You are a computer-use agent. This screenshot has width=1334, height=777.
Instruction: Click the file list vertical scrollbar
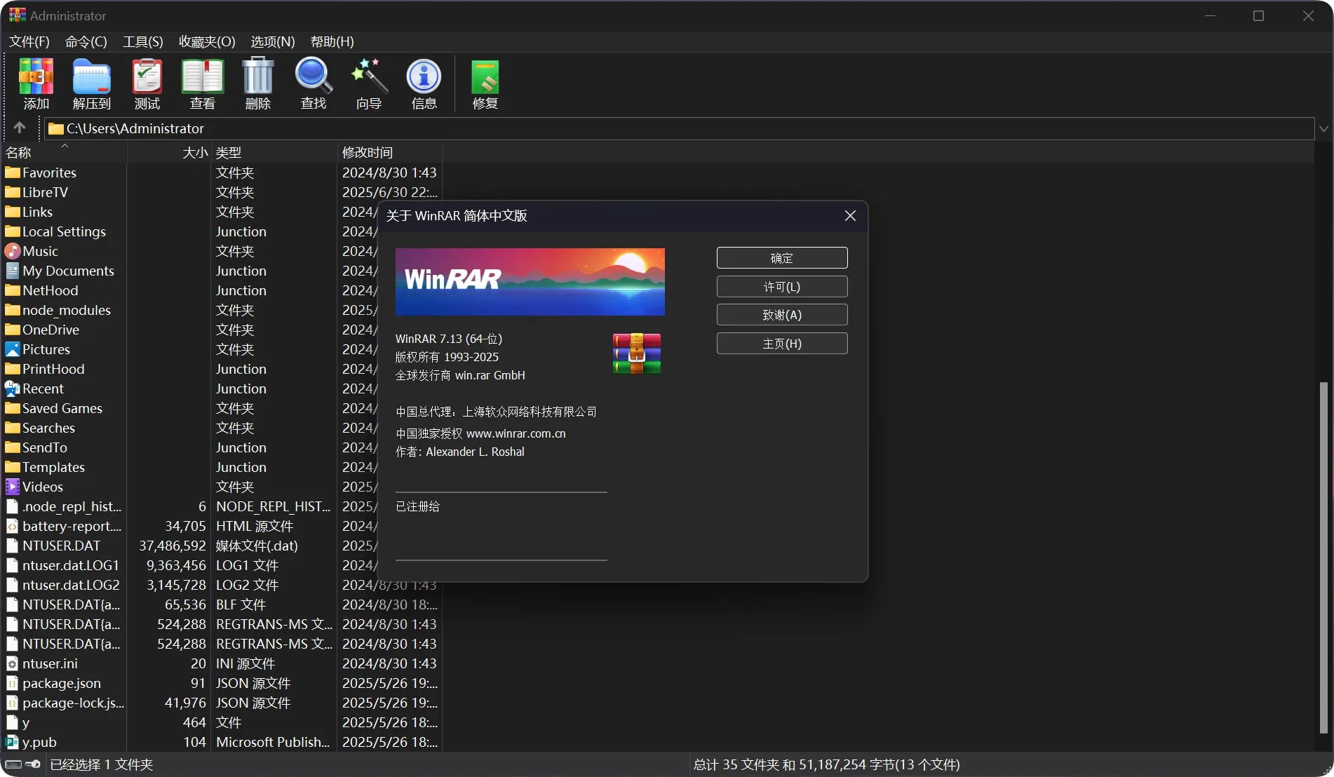(x=1323, y=558)
